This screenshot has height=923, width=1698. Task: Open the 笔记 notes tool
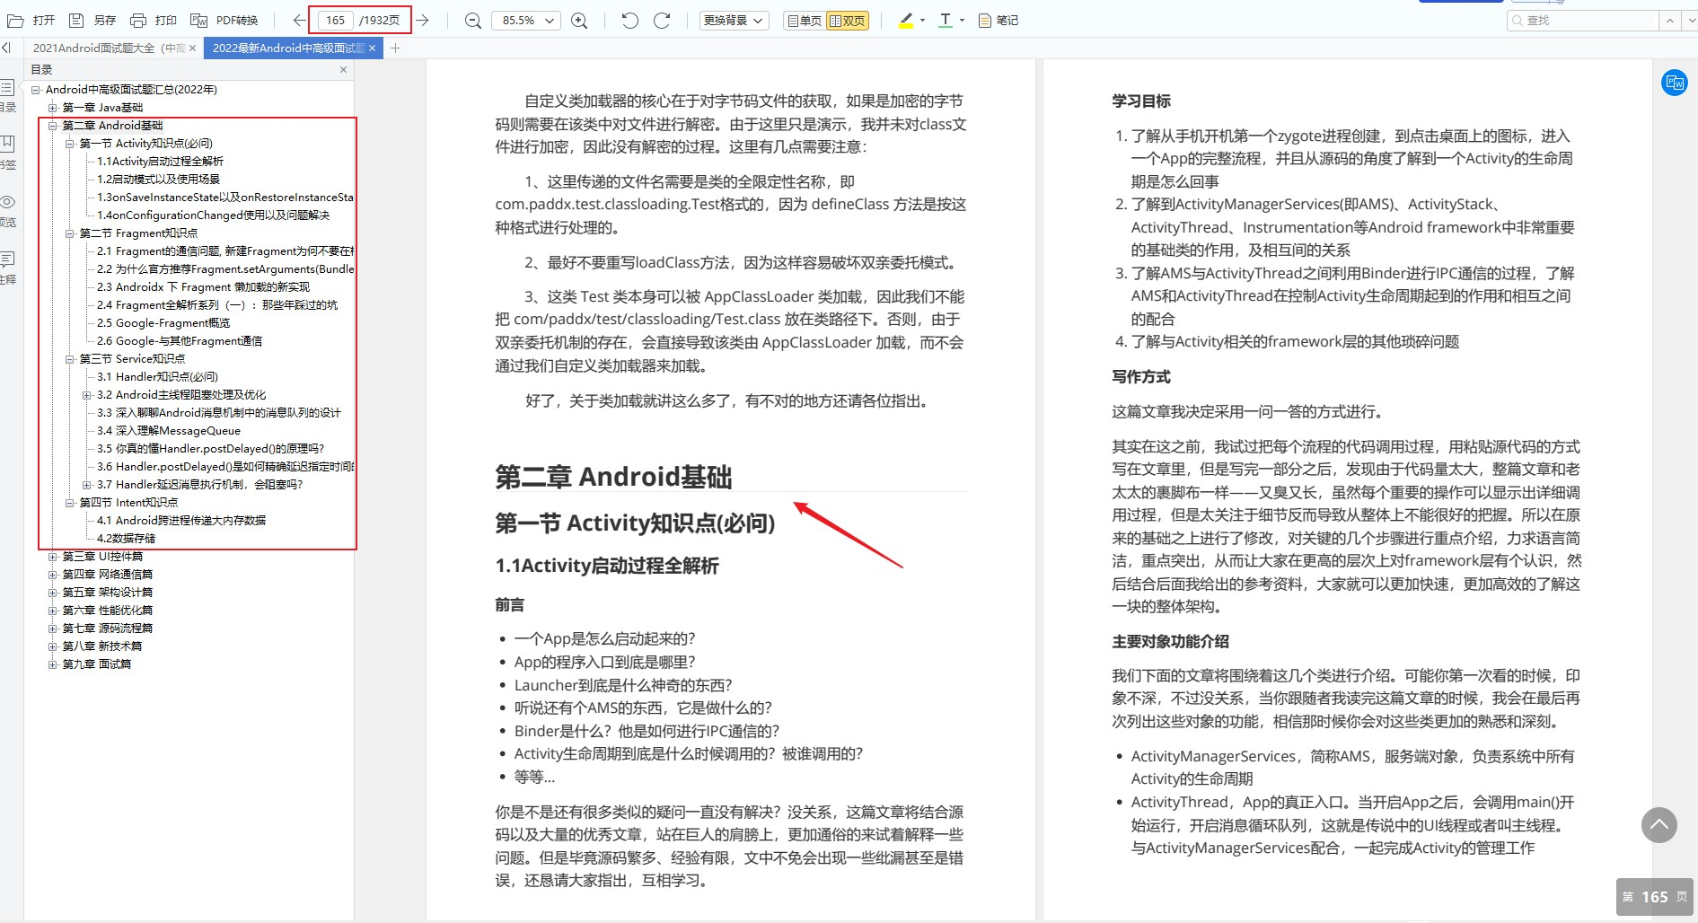998,20
